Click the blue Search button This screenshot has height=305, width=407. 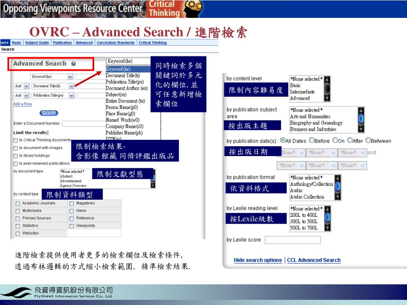49,113
